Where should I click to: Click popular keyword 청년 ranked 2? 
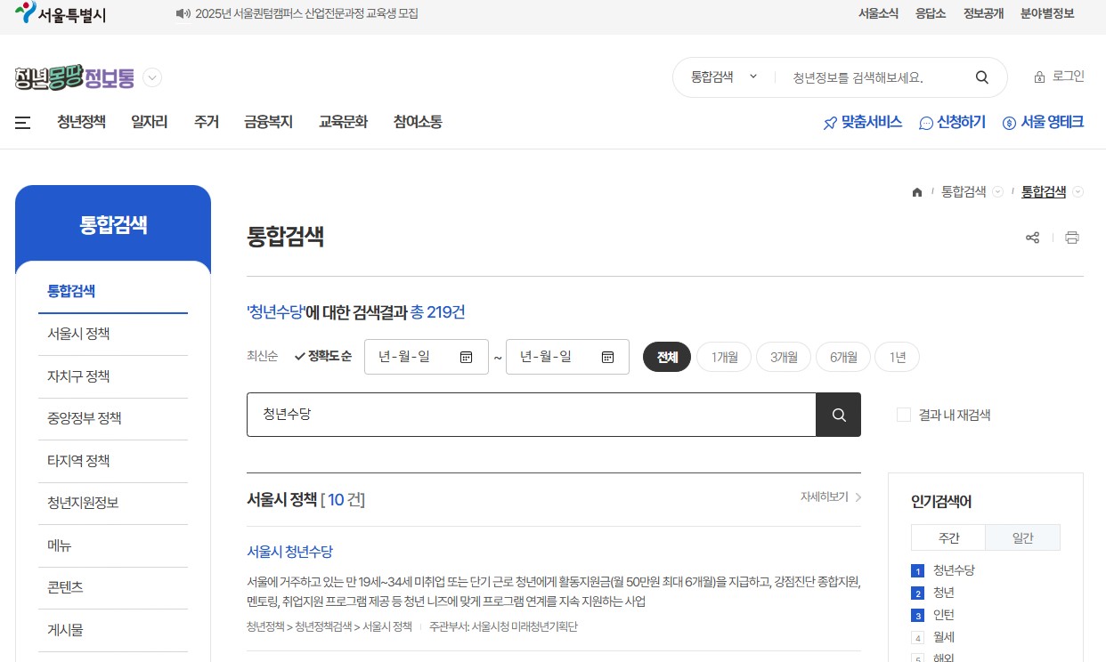(x=944, y=593)
